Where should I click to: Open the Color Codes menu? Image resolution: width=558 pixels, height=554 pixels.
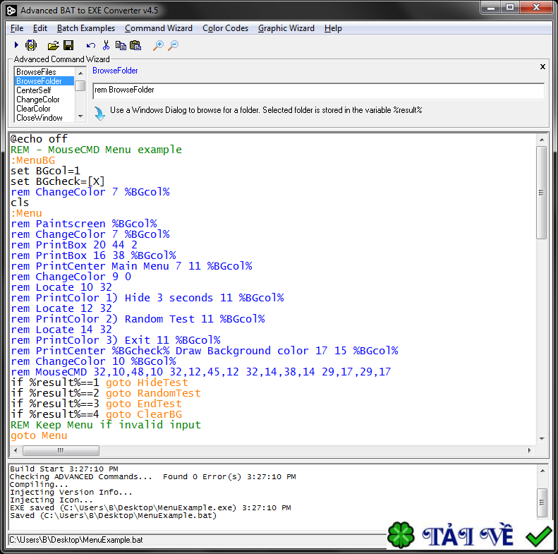pyautogui.click(x=225, y=28)
